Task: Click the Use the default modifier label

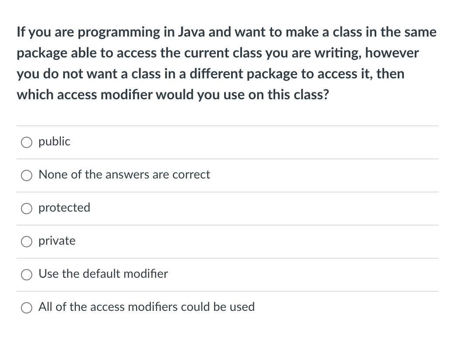Action: tap(103, 274)
